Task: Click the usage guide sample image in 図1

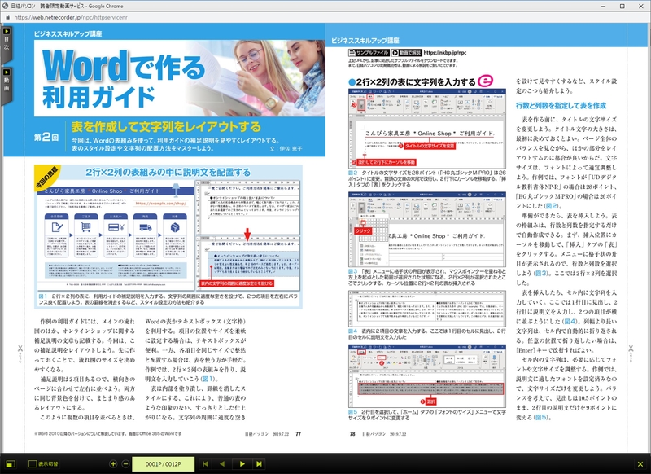Action: click(116, 236)
